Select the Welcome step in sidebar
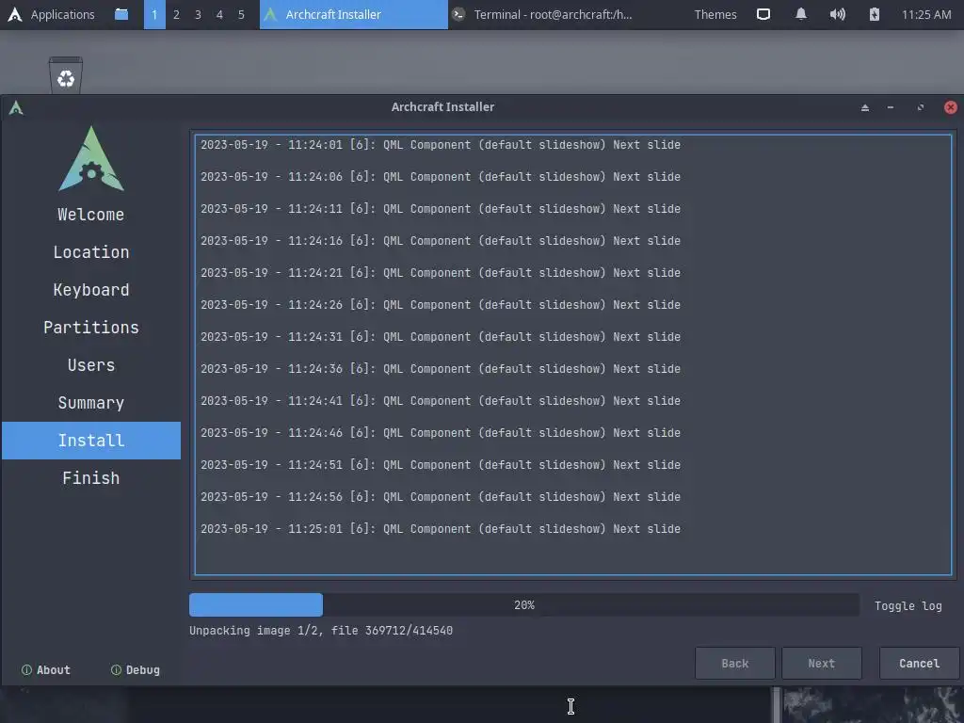The width and height of the screenshot is (964, 723). (91, 215)
